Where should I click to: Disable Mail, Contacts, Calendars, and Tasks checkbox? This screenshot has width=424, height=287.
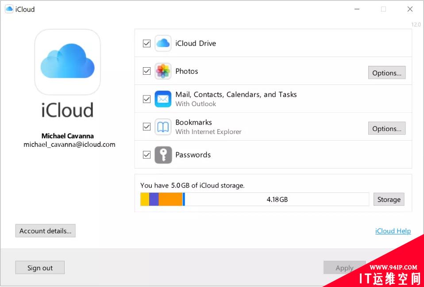click(146, 99)
